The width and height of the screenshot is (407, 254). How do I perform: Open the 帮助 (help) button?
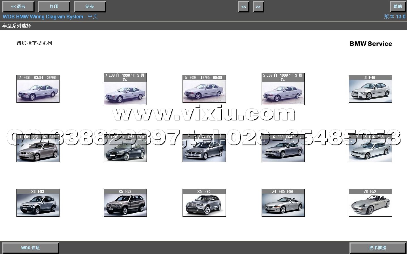(397, 7)
